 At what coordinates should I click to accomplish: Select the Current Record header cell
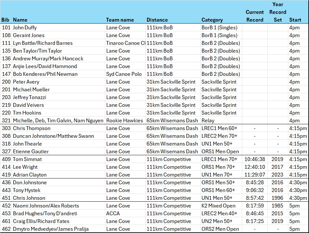coord(255,16)
